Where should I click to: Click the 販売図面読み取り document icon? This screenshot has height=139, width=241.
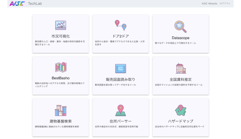click(120, 68)
